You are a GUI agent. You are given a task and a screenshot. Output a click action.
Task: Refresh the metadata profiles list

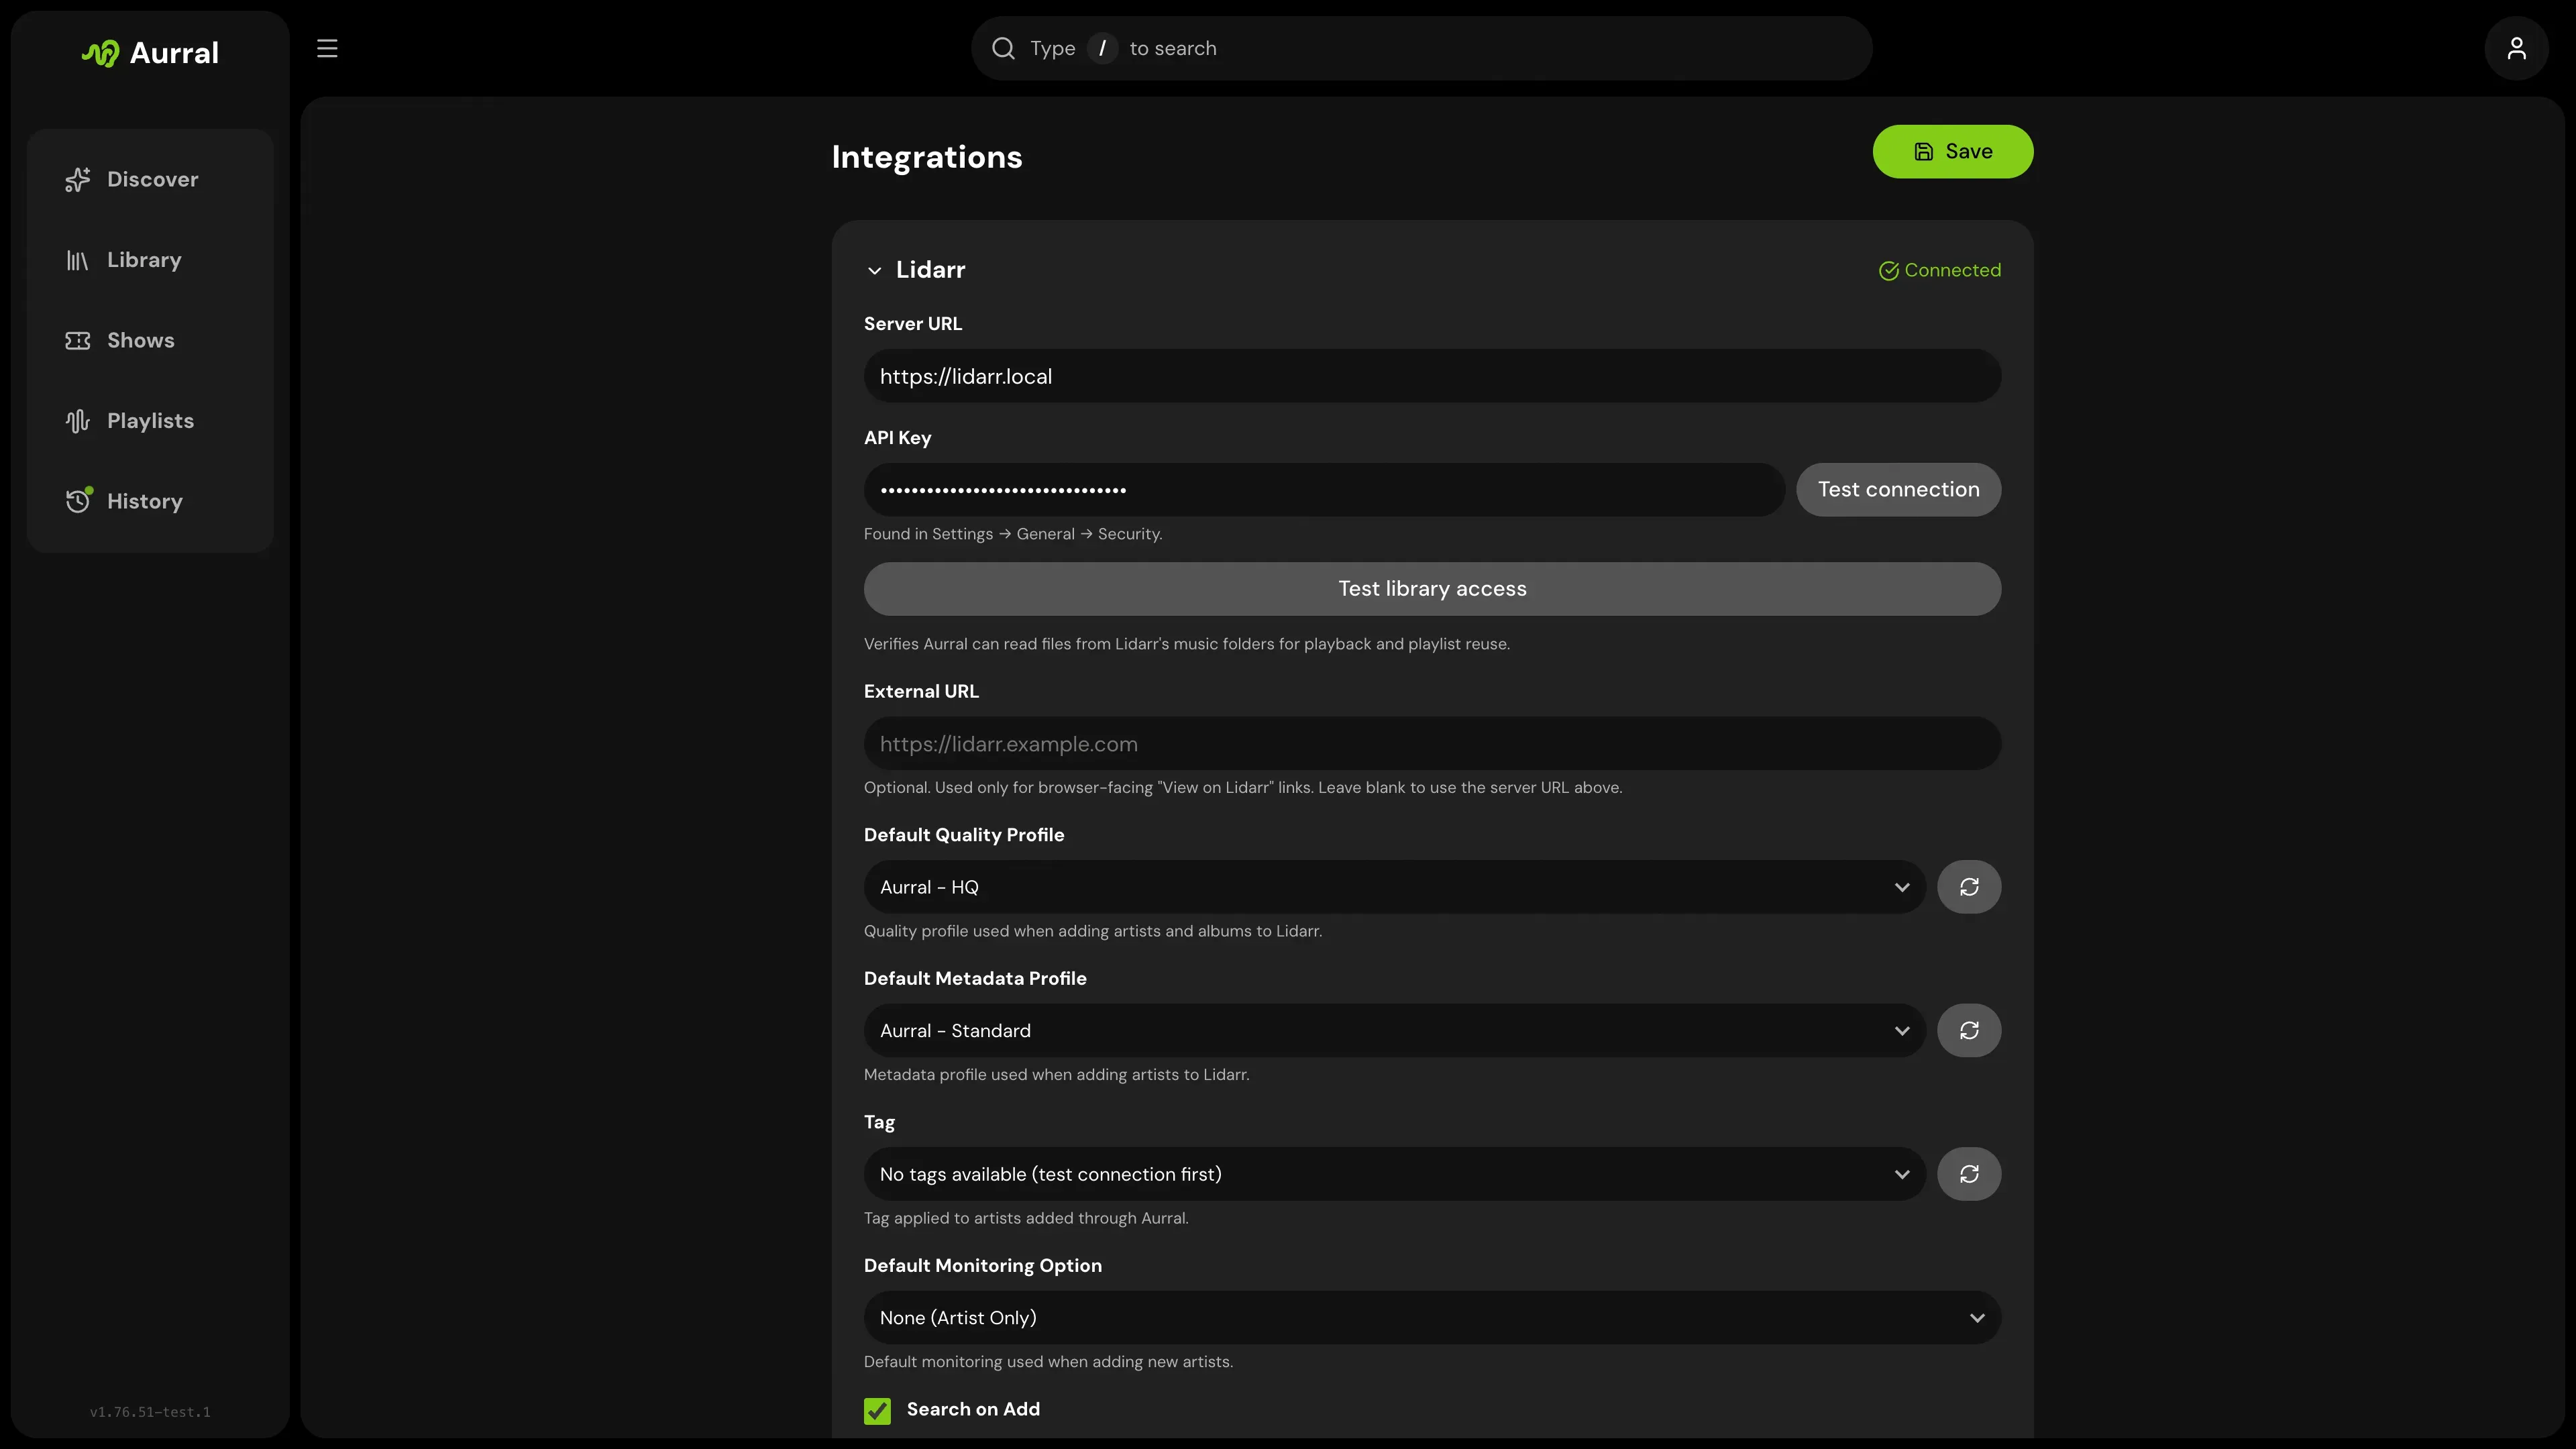(1968, 1031)
